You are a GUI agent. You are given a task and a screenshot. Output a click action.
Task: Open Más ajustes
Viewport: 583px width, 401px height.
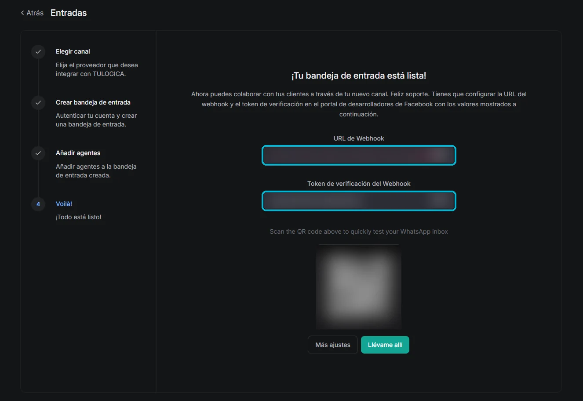[333, 345]
